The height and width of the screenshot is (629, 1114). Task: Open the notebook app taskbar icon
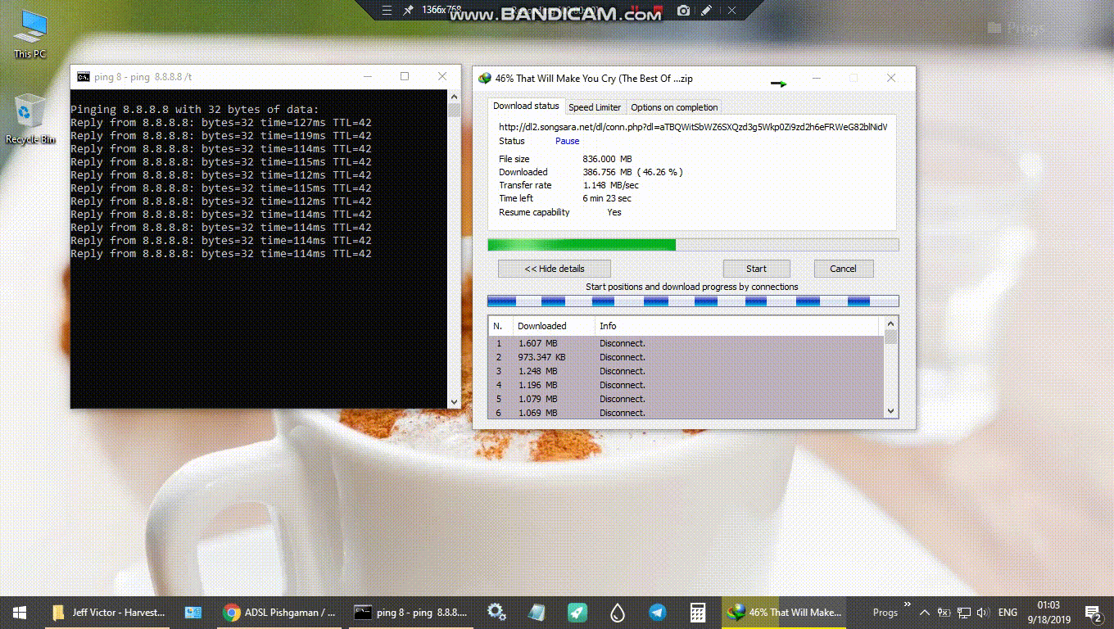point(537,612)
